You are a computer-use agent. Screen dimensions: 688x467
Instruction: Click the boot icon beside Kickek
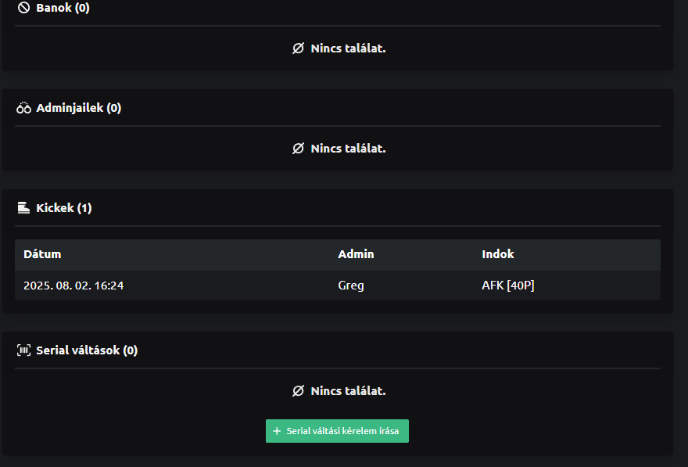pos(23,208)
